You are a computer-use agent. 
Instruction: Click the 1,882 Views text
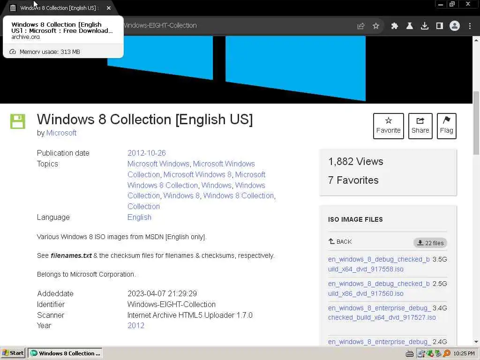356,161
